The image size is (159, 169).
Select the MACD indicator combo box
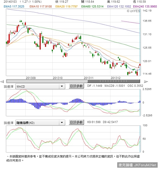click(x=40, y=86)
